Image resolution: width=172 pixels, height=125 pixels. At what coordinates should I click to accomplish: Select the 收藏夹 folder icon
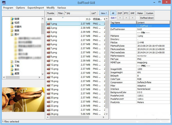[12, 27]
